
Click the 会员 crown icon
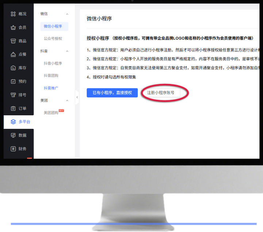[x=13, y=27]
